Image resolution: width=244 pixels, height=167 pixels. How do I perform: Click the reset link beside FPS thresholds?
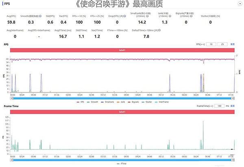(233, 44)
